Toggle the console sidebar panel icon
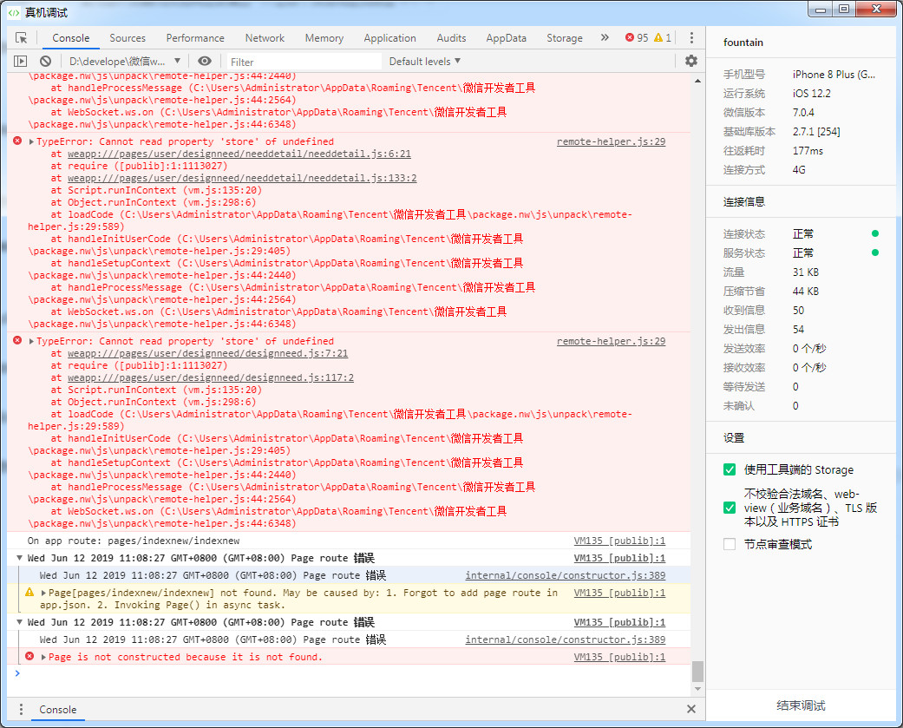This screenshot has width=903, height=728. pos(21,62)
